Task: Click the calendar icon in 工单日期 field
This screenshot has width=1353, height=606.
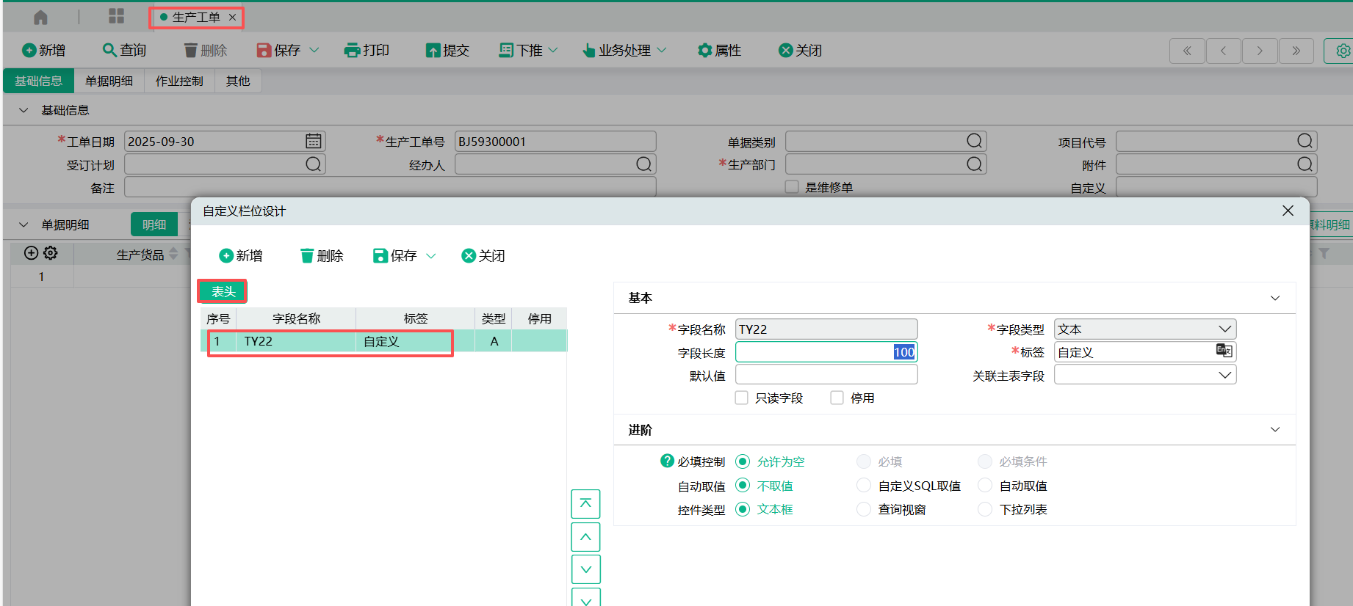Action: tap(314, 141)
